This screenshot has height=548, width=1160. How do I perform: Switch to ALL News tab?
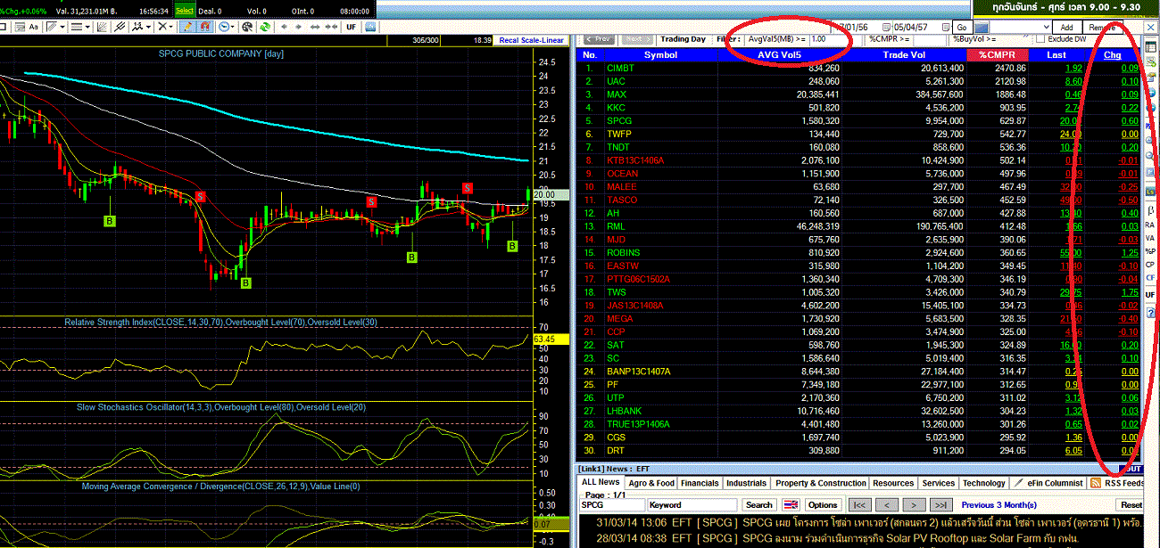click(x=601, y=482)
